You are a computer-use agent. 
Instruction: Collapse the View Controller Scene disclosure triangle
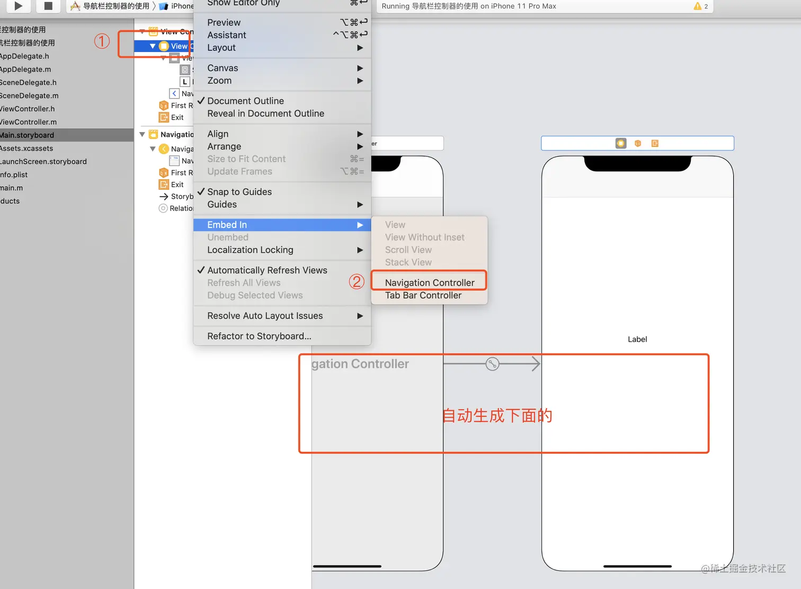click(x=142, y=31)
